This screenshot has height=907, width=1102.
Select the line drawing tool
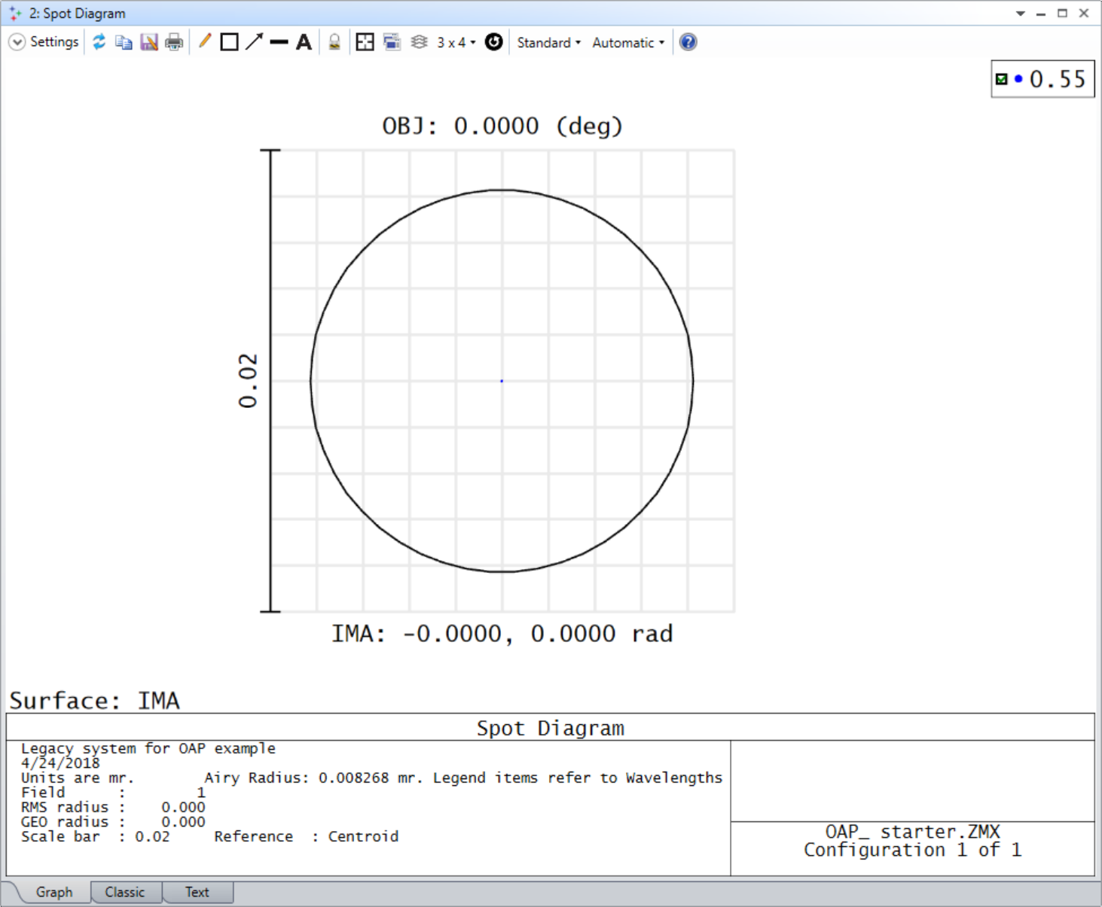[x=279, y=42]
